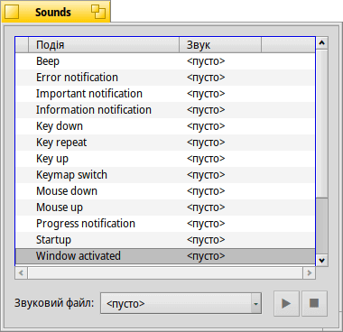This screenshot has width=343, height=332.
Task: Click the vertical scrollbar down arrow
Action: click(321, 260)
